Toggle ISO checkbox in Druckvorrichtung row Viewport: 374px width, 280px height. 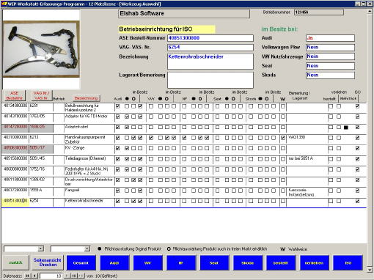(357, 180)
